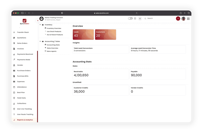Open Inventory Overview report
Viewport: 202px width, 133px height.
coord(54,28)
